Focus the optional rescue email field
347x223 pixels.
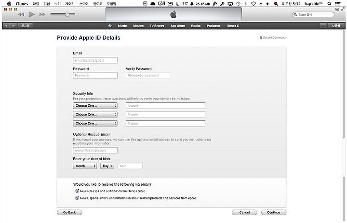coord(95,150)
